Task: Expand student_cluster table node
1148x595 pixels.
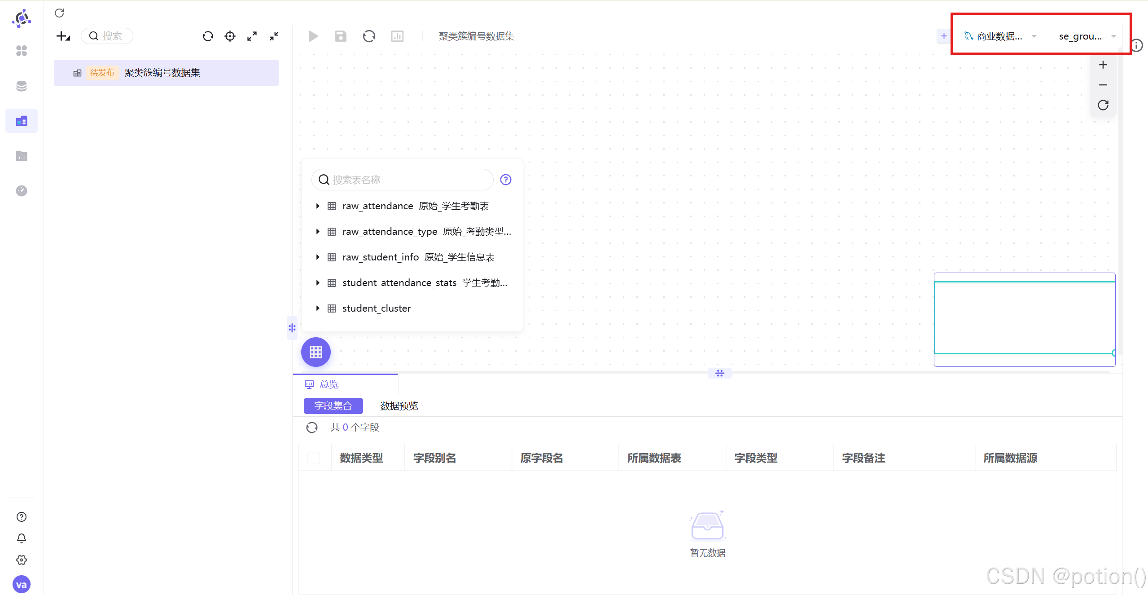Action: 318,308
